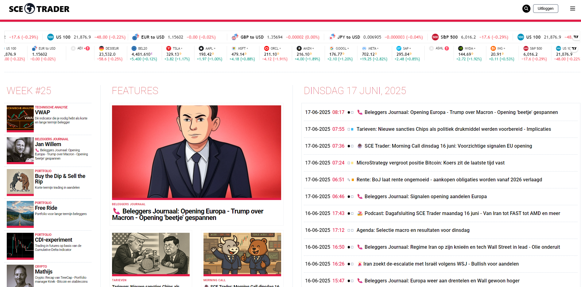
Task: Open the Jan Willem portrait thumbnail
Action: coord(20,150)
